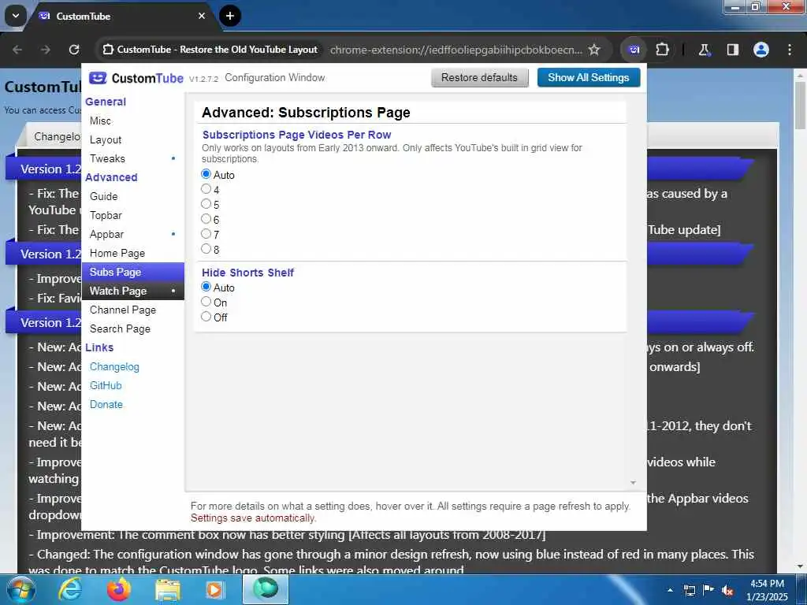Show hidden system tray icons

pos(670,590)
